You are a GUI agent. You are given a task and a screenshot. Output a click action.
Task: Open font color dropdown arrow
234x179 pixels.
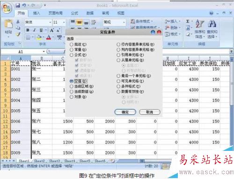click(53, 37)
